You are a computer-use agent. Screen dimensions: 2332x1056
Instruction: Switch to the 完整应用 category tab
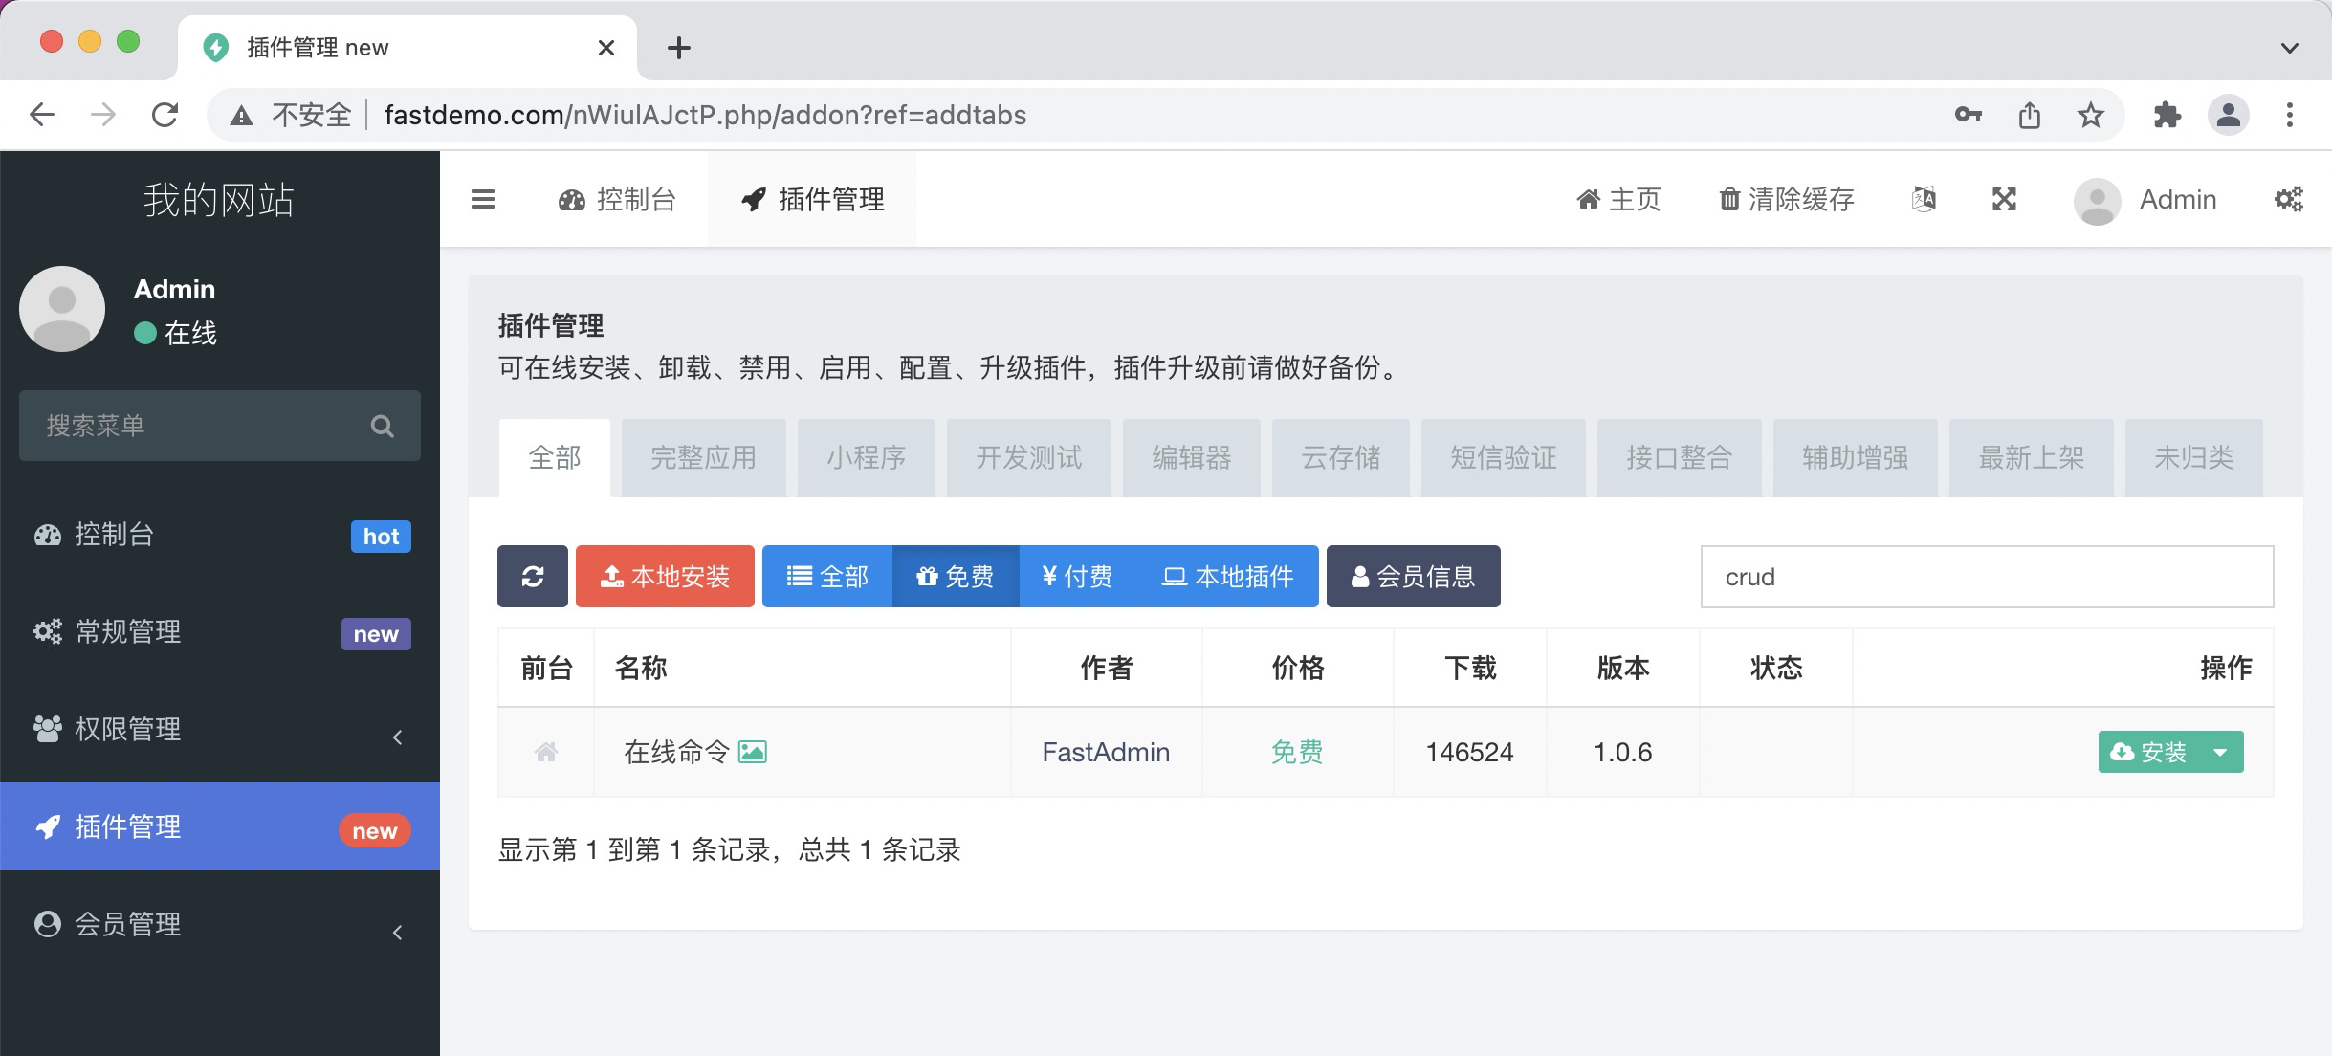tap(703, 457)
